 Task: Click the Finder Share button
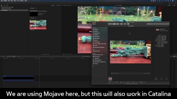point(125,24)
